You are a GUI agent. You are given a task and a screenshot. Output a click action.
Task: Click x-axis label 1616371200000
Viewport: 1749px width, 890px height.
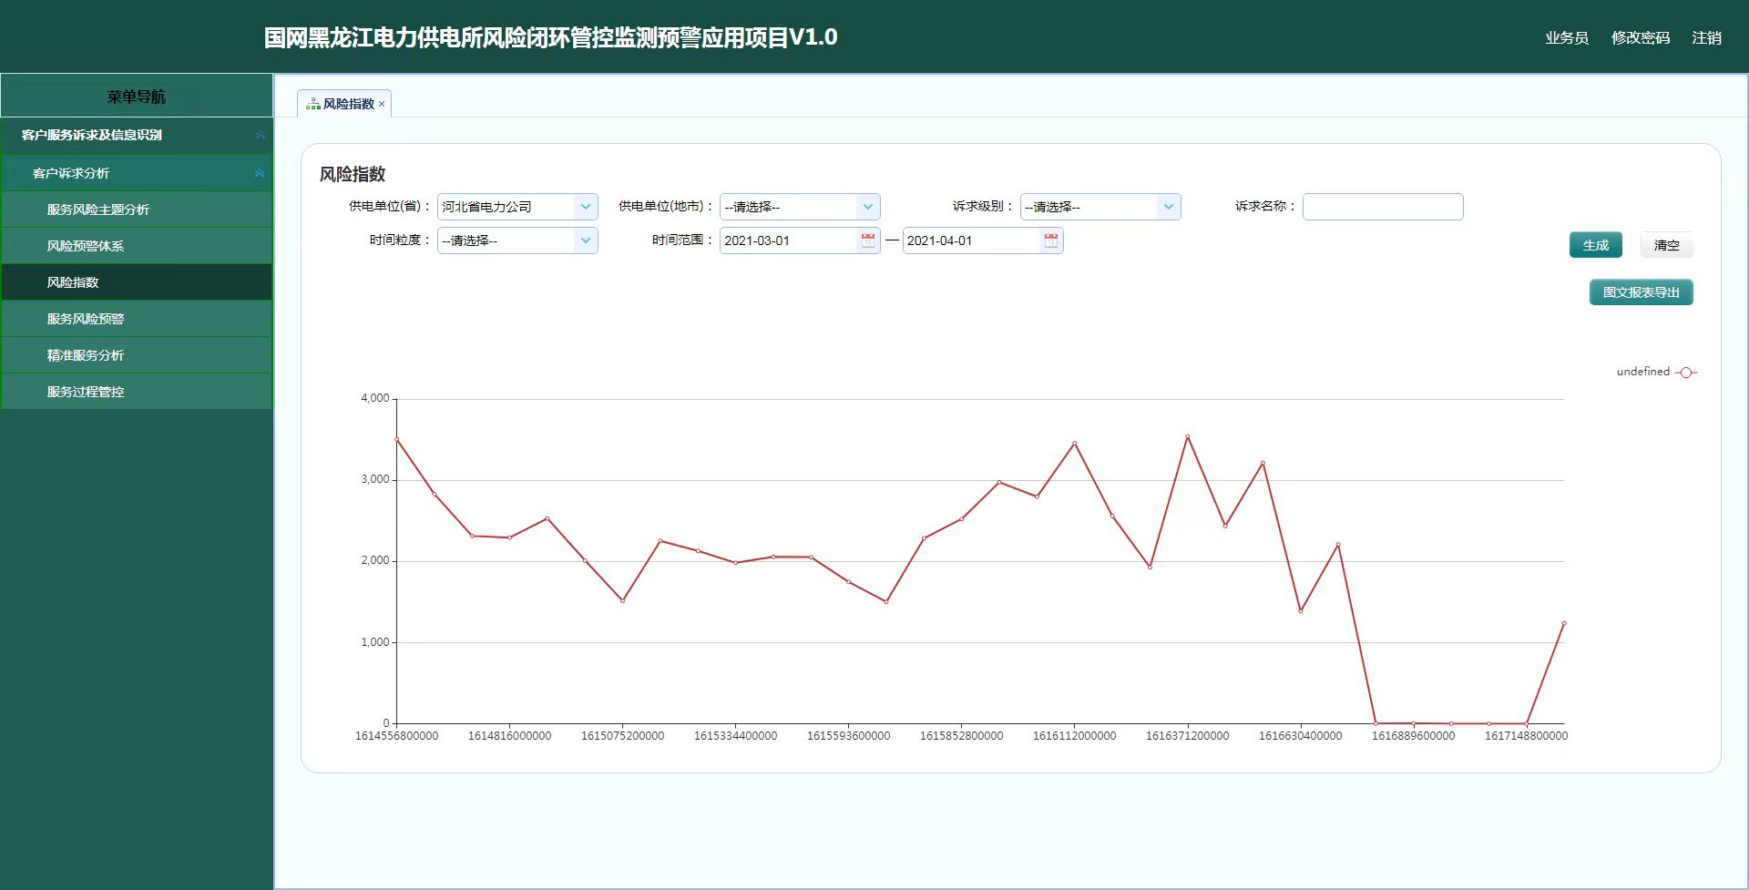pyautogui.click(x=1188, y=736)
